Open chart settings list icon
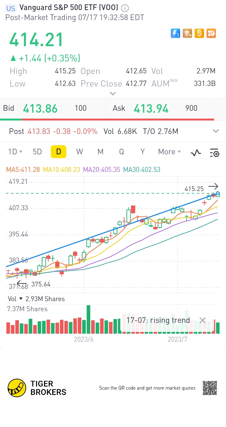Image resolution: width=226 pixels, height=427 pixels. (x=214, y=153)
